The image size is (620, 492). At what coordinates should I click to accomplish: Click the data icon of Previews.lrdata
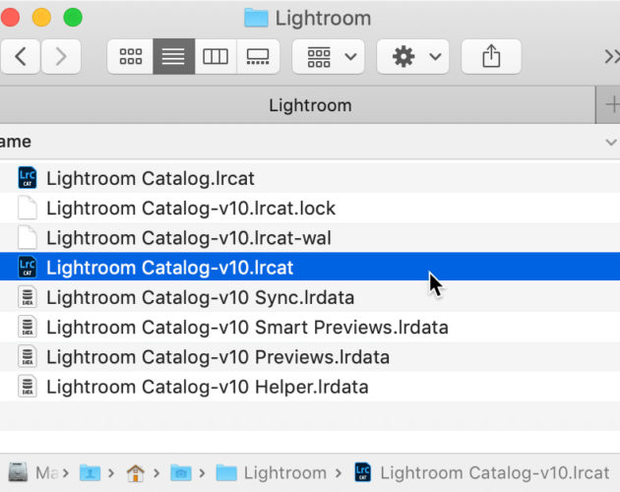click(28, 356)
